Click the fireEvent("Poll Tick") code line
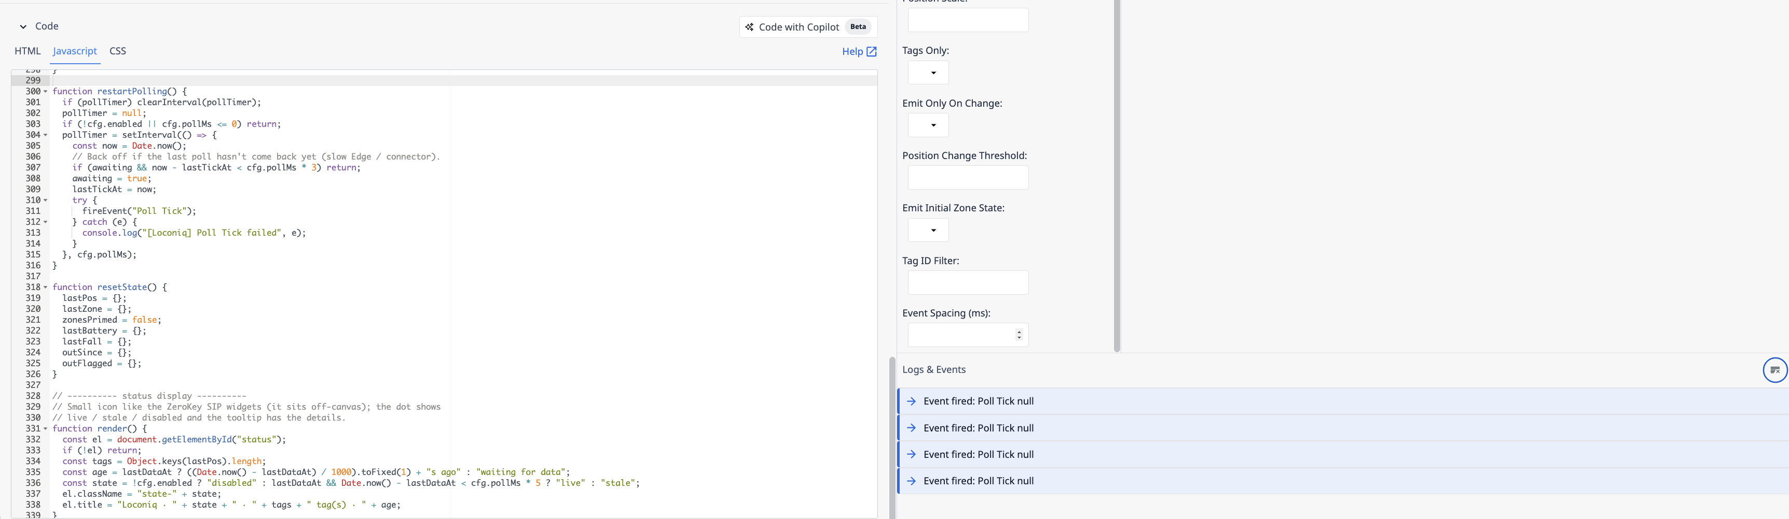The height and width of the screenshot is (519, 1789). pos(139,211)
